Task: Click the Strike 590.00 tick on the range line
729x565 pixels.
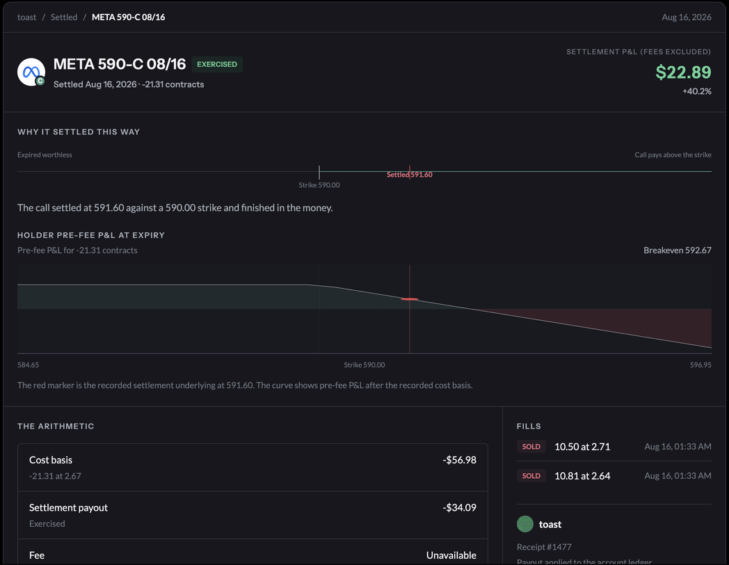Action: (x=319, y=172)
